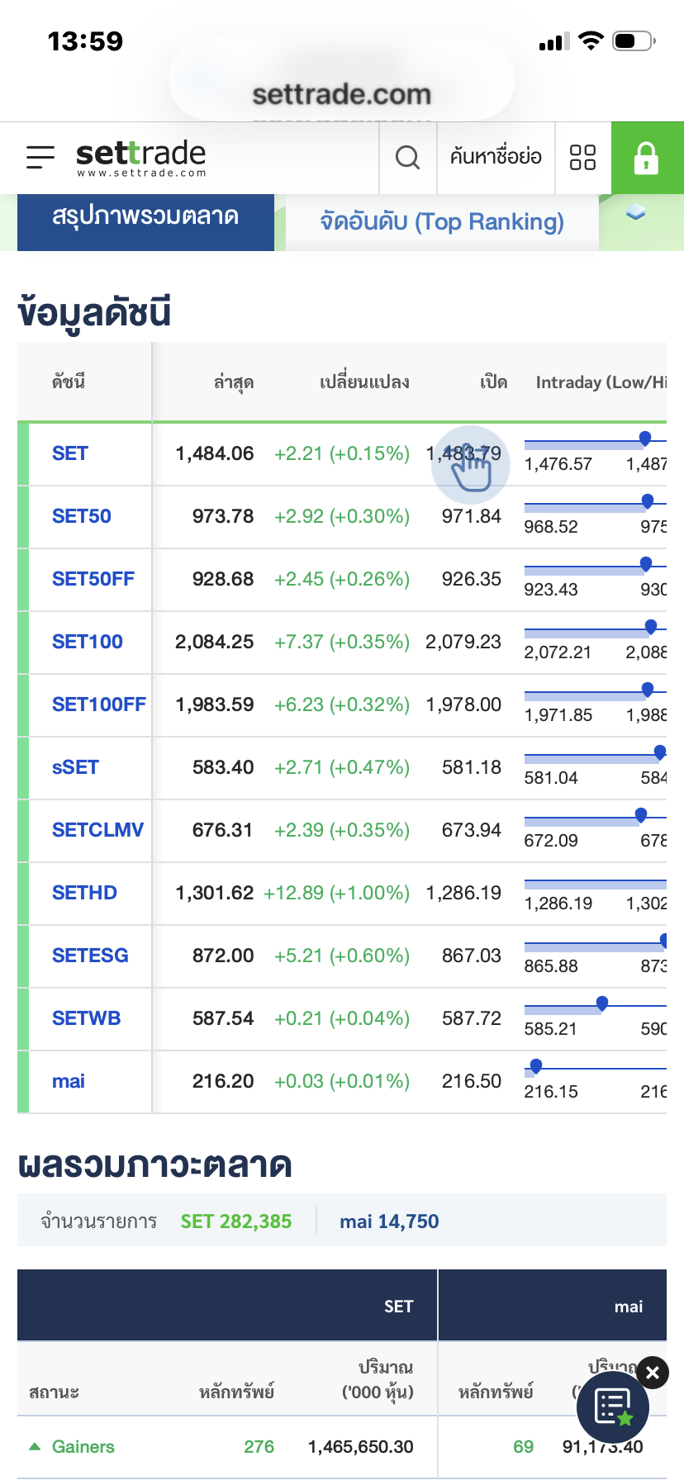The image size is (684, 1480).
Task: Tap the green lock login icon
Action: (647, 158)
